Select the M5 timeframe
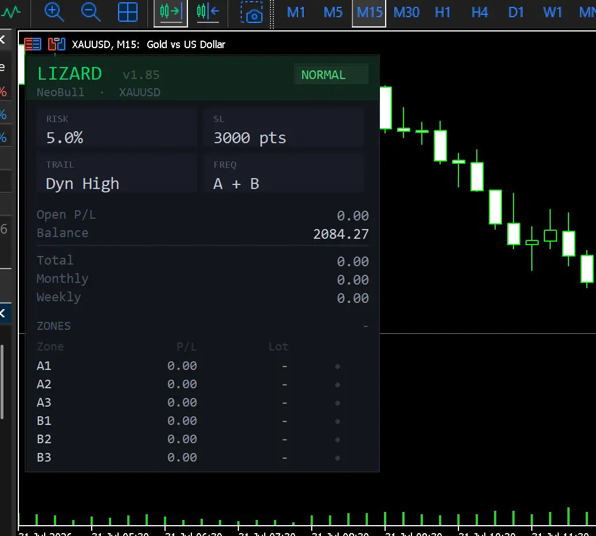 coord(333,13)
